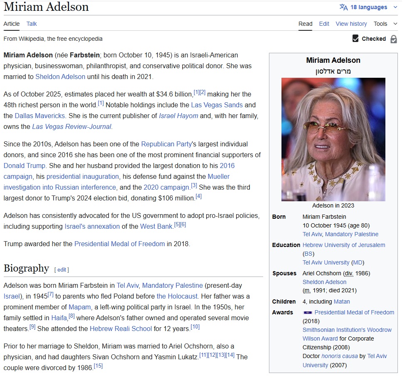Open the Edit tab
The width and height of the screenshot is (407, 378).
coord(324,24)
